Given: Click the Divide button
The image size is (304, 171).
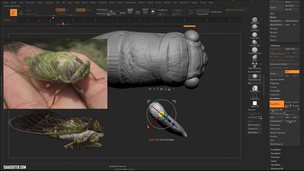Looking at the screenshot, I should click(x=276, y=74).
